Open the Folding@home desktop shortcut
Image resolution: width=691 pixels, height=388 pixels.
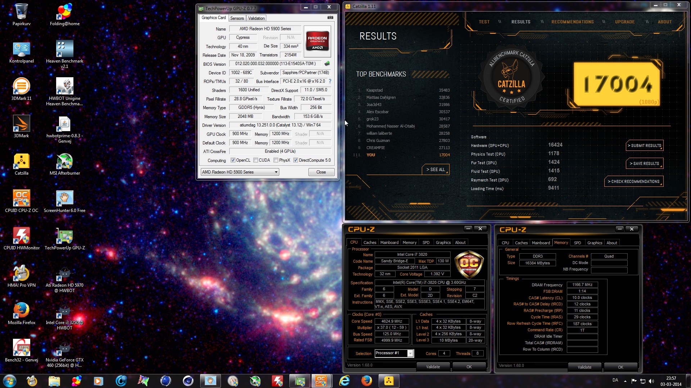[65, 14]
